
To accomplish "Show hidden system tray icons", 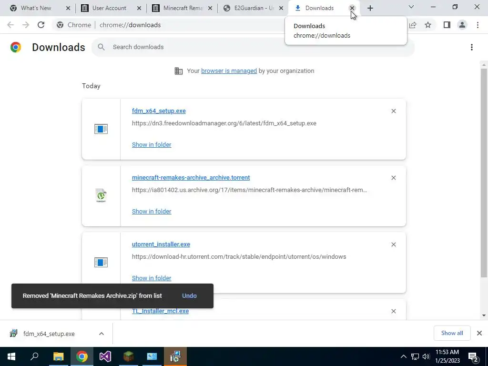I will [x=403, y=356].
